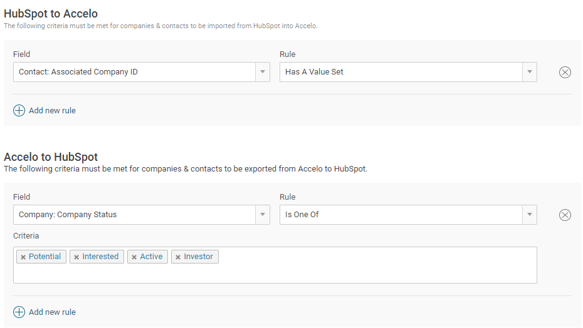Open Contact: Associated Company ID field dropdown
The width and height of the screenshot is (583, 328).
[x=263, y=72]
